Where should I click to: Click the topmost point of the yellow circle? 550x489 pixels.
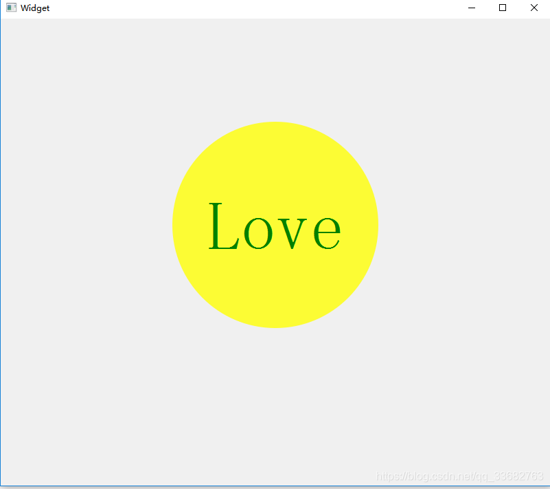pos(275,123)
